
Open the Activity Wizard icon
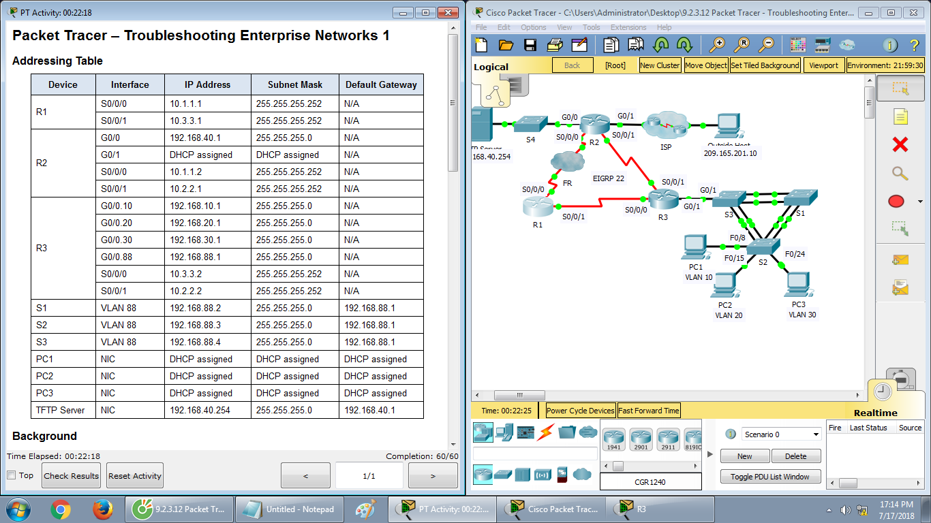pos(579,45)
